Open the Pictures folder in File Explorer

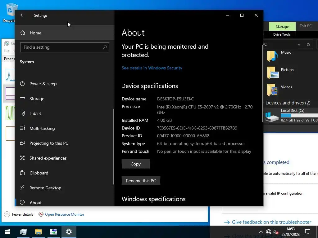pos(280,73)
